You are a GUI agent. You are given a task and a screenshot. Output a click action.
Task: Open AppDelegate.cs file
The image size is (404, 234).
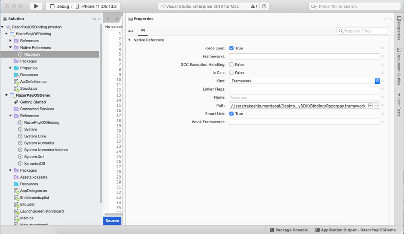[x=33, y=191]
